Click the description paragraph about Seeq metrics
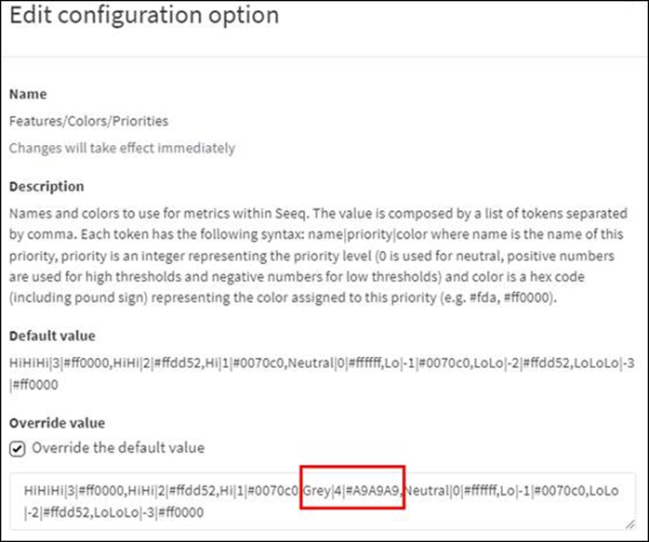 pos(316,254)
